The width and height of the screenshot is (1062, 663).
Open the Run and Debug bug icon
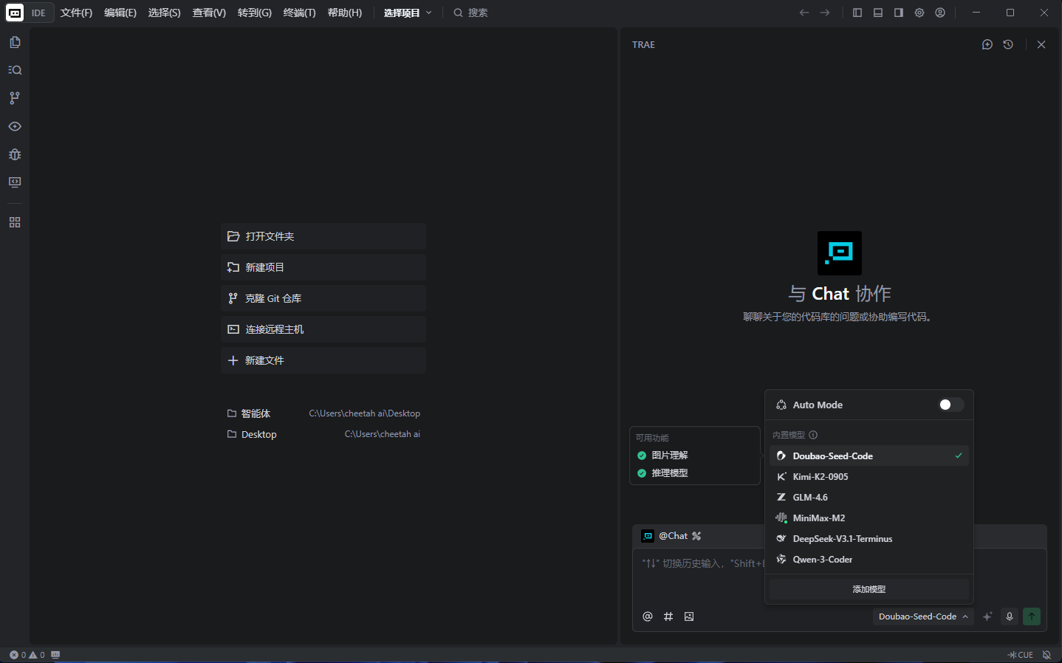click(15, 154)
